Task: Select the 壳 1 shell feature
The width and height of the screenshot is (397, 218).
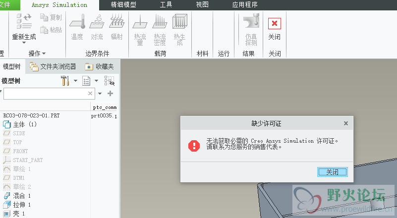Action: 14,214
